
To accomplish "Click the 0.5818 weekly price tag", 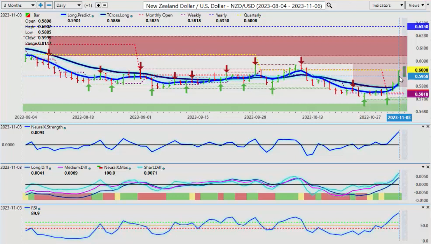I will 418,94.
